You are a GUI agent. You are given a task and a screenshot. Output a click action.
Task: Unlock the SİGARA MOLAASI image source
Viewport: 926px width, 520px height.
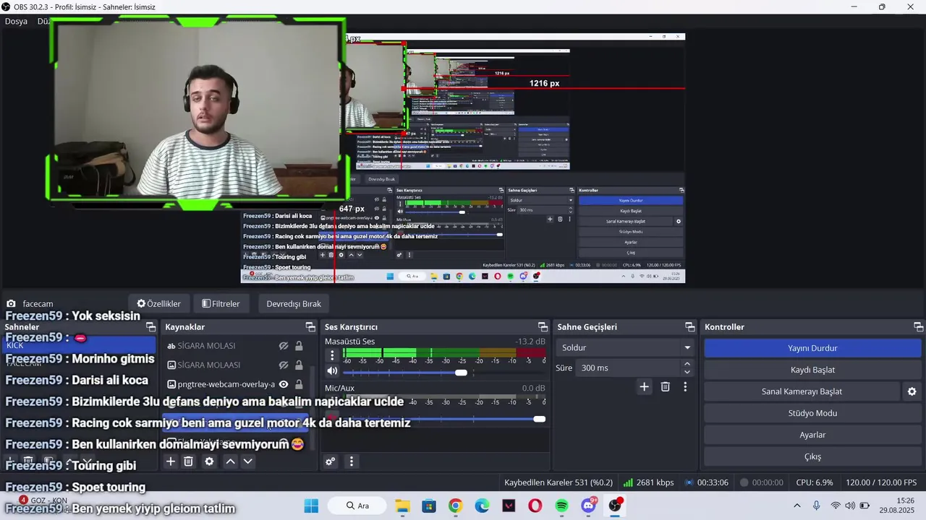[299, 365]
